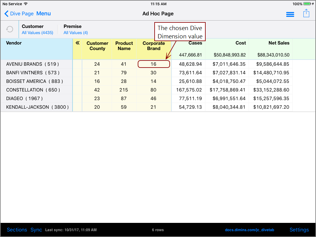The image size is (316, 237).
Task: Tap the back chevron beside Dive Page
Action: pos(6,14)
